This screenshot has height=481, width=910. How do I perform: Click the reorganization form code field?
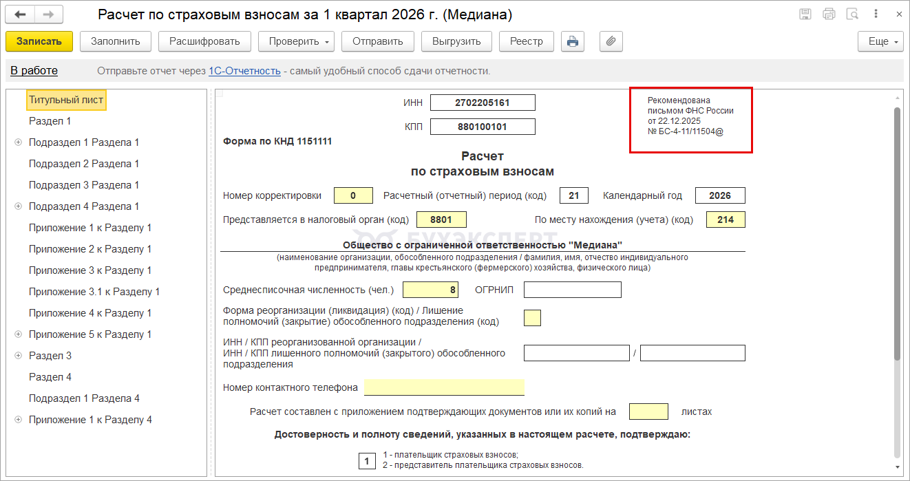click(532, 318)
